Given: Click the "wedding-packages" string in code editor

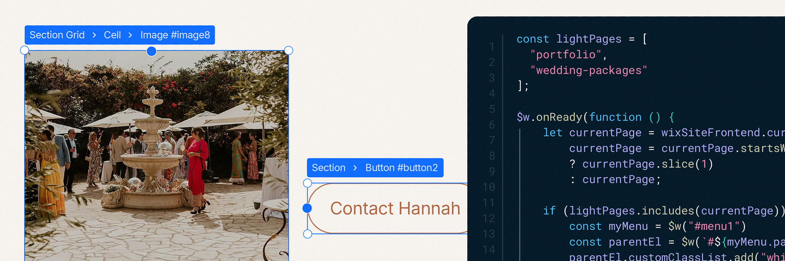Looking at the screenshot, I should pos(588,70).
